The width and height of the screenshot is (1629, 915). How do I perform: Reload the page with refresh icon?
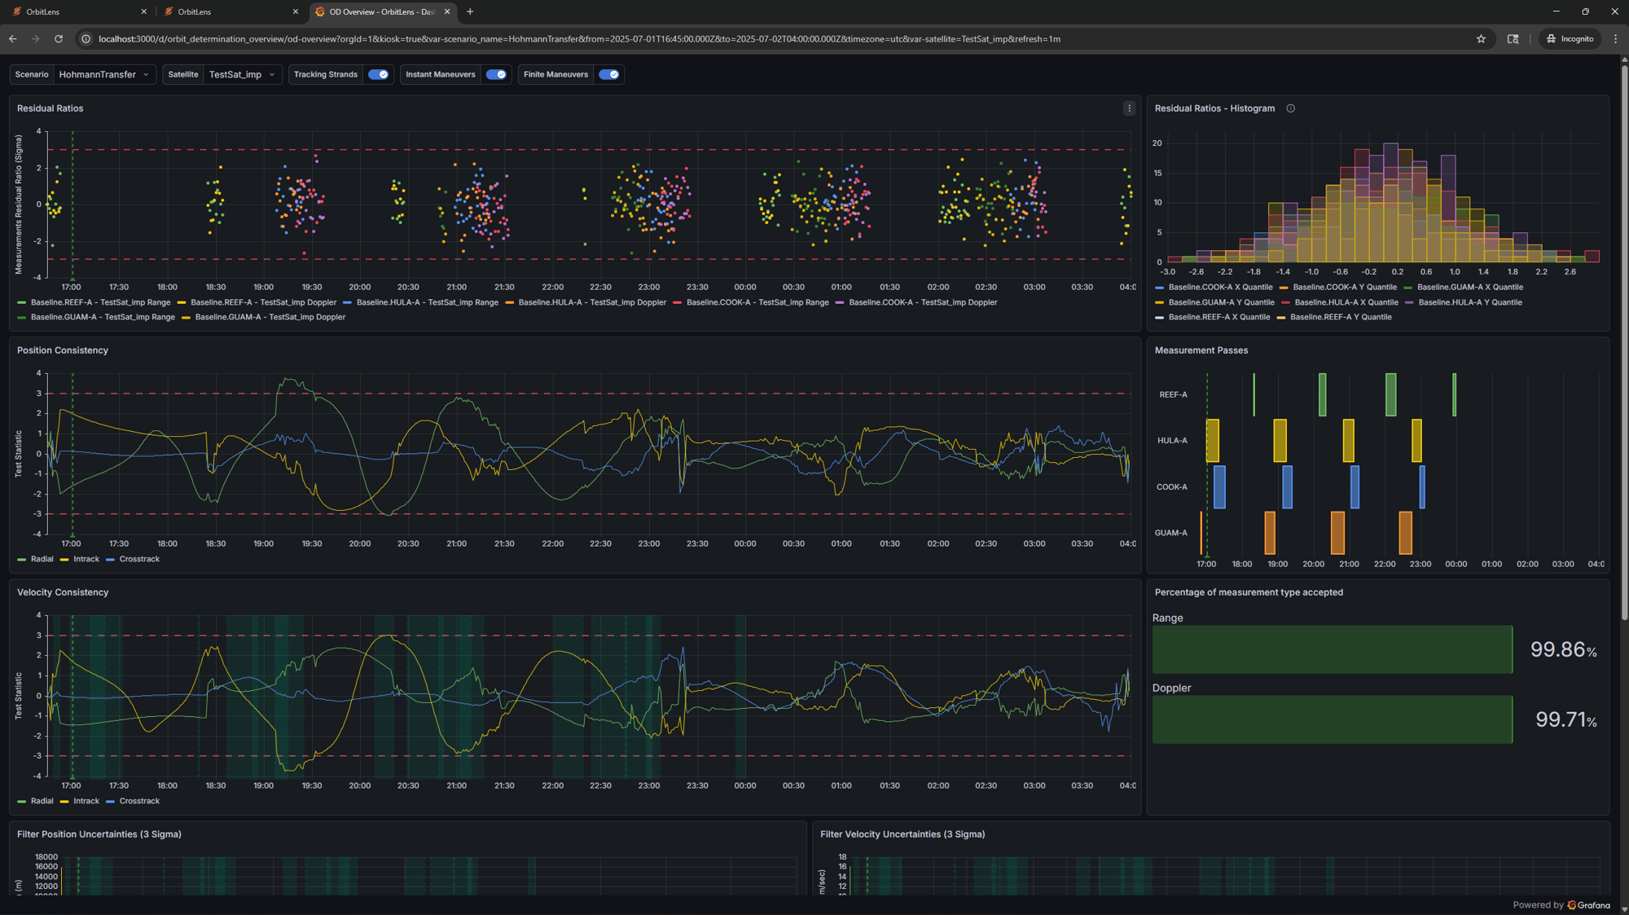click(x=59, y=38)
